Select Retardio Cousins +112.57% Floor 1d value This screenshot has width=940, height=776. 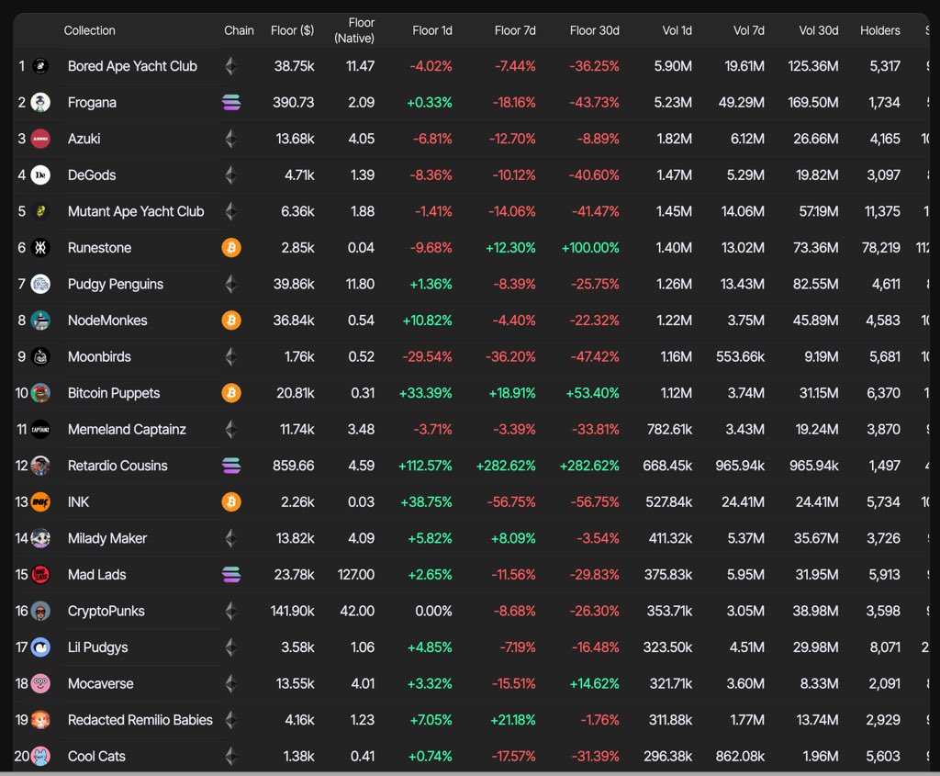click(425, 466)
